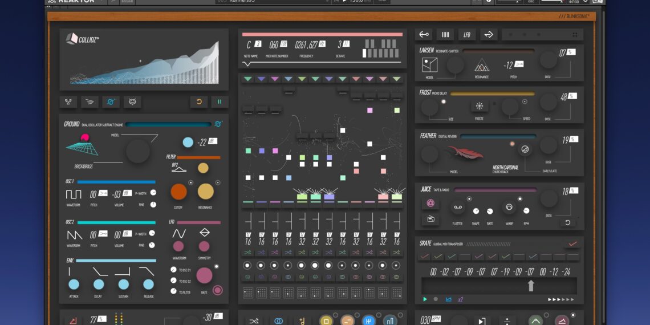The image size is (650, 325).
Task: Click the orange undo arrow icon
Action: (x=199, y=102)
